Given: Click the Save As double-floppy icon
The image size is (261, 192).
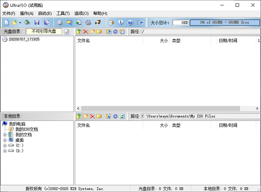Looking at the screenshot, I should pyautogui.click(x=46, y=23).
